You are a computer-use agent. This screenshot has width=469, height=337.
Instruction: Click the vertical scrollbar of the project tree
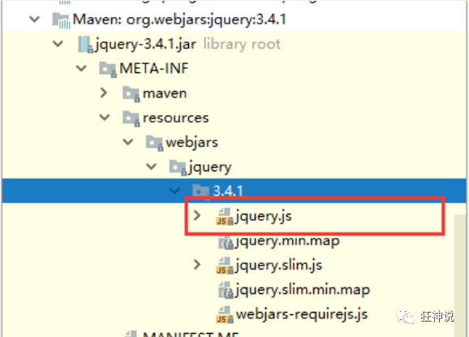pyautogui.click(x=460, y=275)
